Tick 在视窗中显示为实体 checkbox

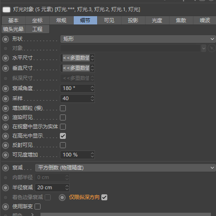[63, 127]
